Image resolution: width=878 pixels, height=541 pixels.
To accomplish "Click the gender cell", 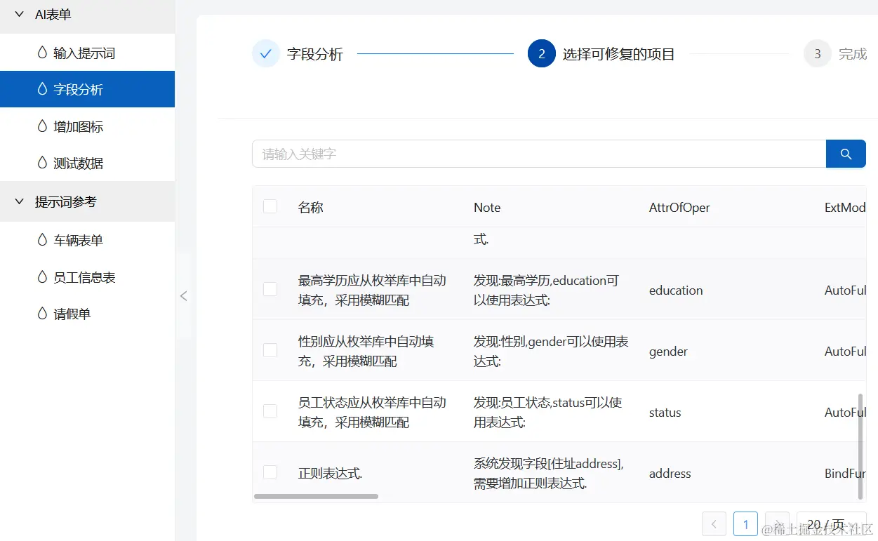I will (668, 351).
